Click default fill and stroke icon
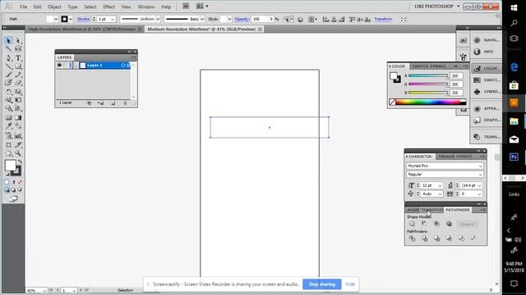526x295 pixels. 7,175
